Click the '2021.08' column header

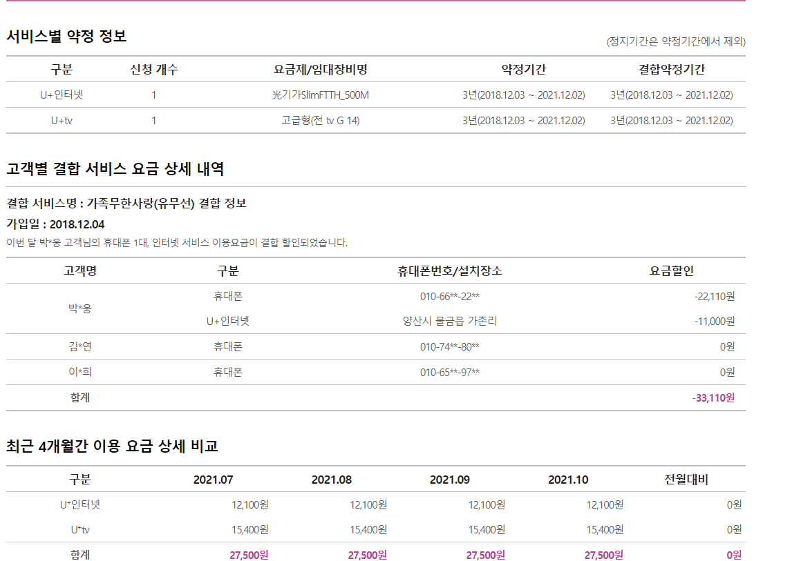pyautogui.click(x=331, y=480)
